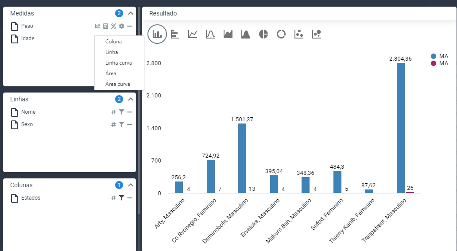Screen dimensions: 457x251
Task: Choose the scatter plot chart icon
Action: (x=299, y=34)
